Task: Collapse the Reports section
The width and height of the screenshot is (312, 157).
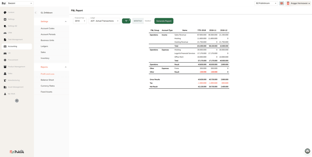Action: (66, 67)
